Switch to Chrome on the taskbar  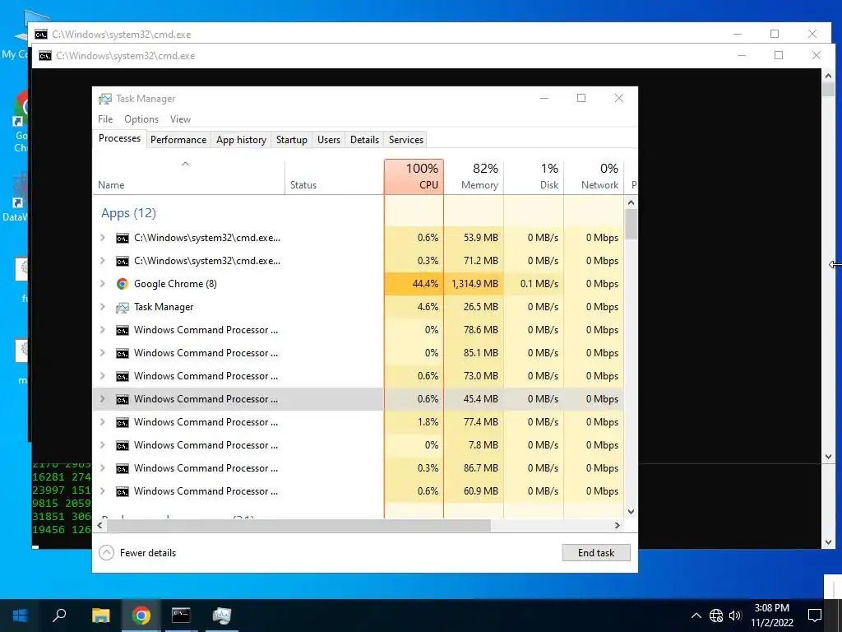click(x=141, y=616)
